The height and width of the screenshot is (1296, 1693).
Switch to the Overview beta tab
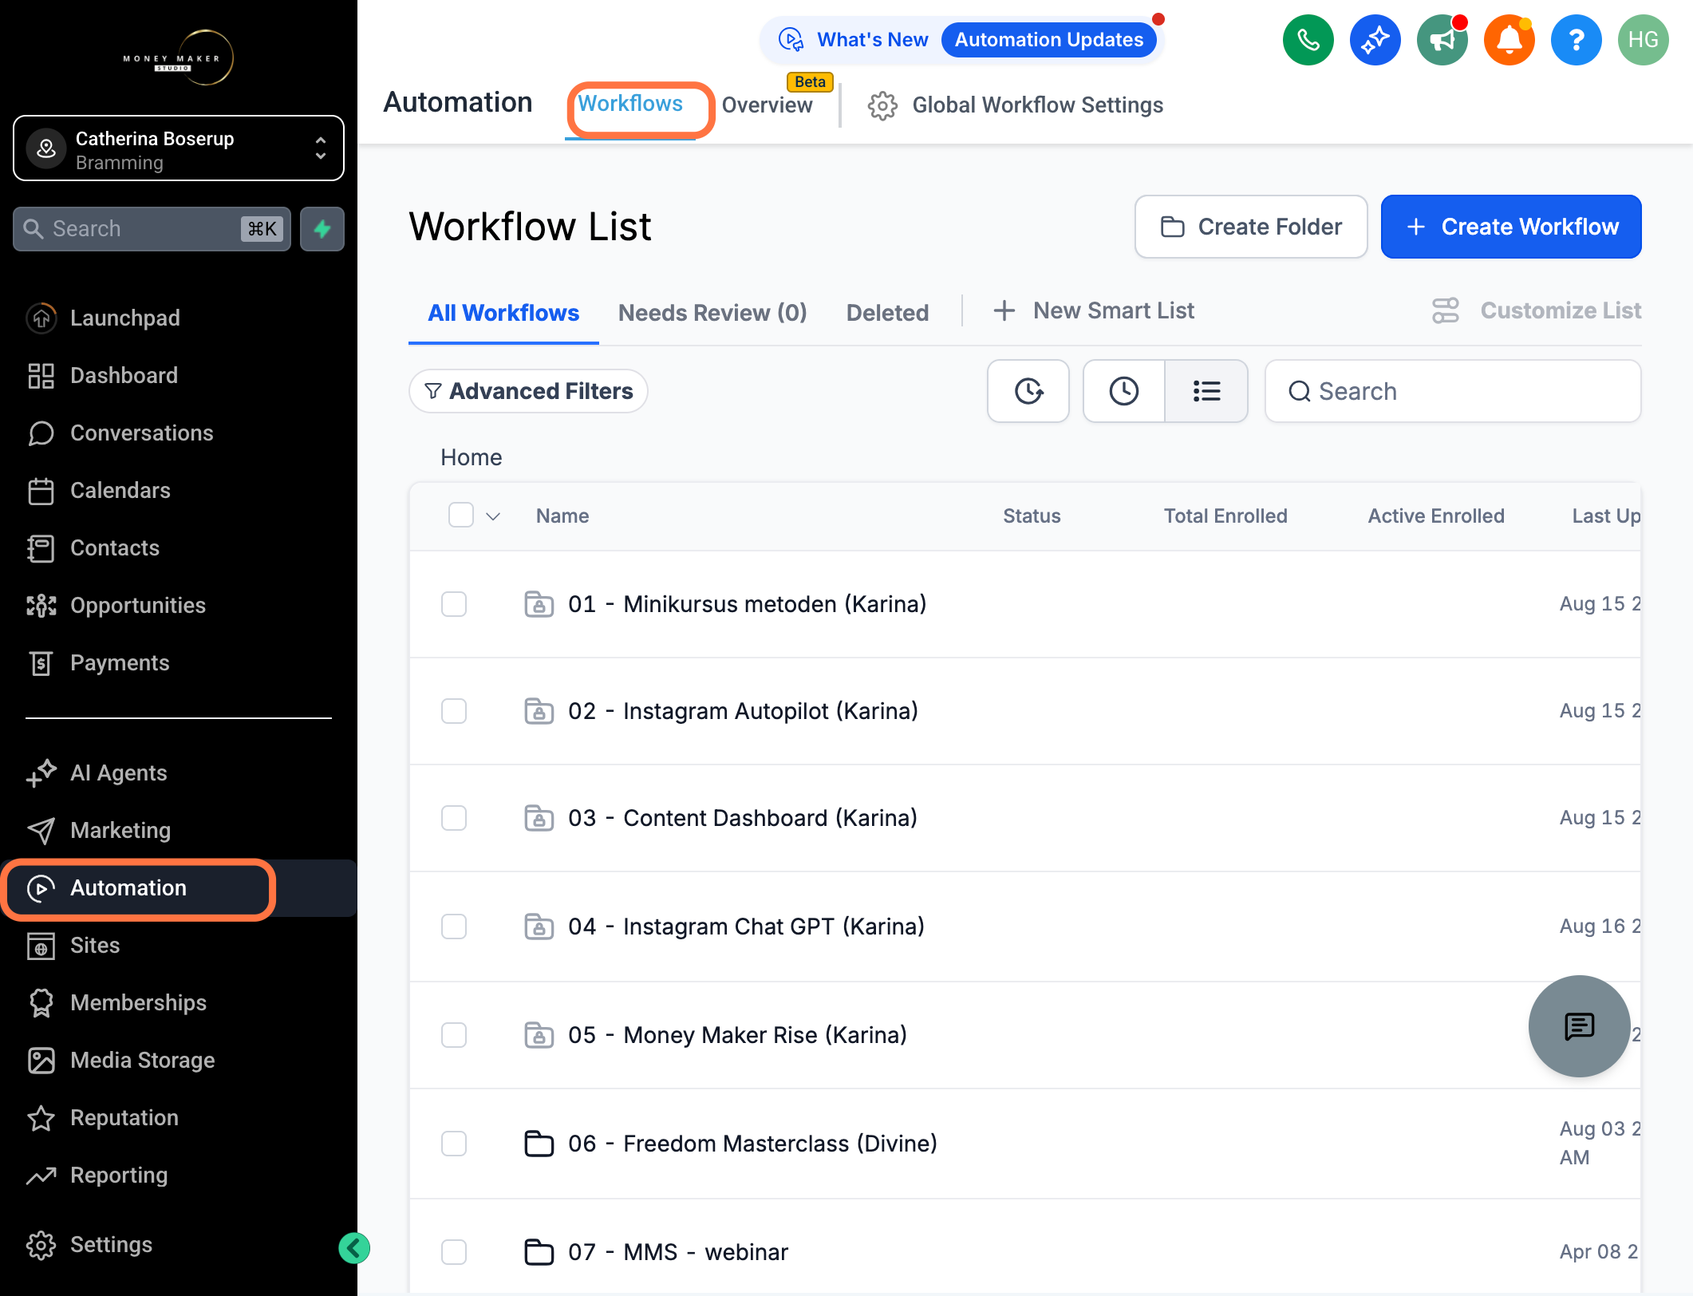(768, 105)
